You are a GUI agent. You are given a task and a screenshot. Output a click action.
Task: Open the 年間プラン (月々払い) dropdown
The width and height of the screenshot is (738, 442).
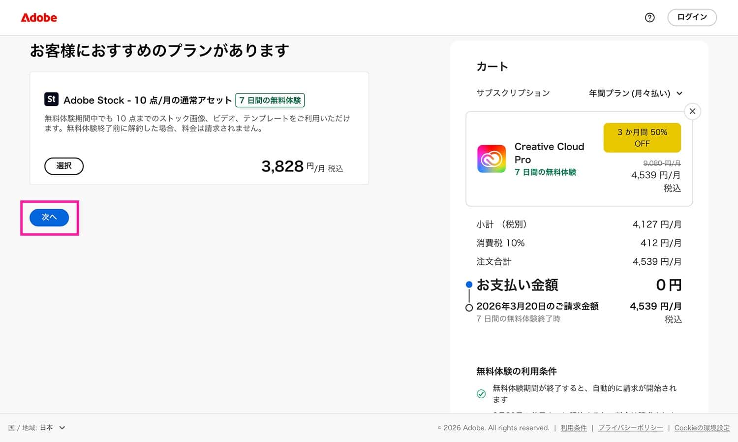pyautogui.click(x=634, y=93)
